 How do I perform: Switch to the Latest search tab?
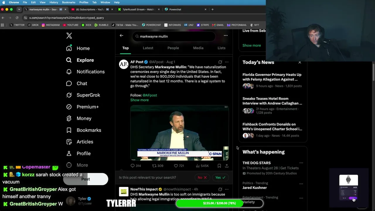tap(148, 48)
